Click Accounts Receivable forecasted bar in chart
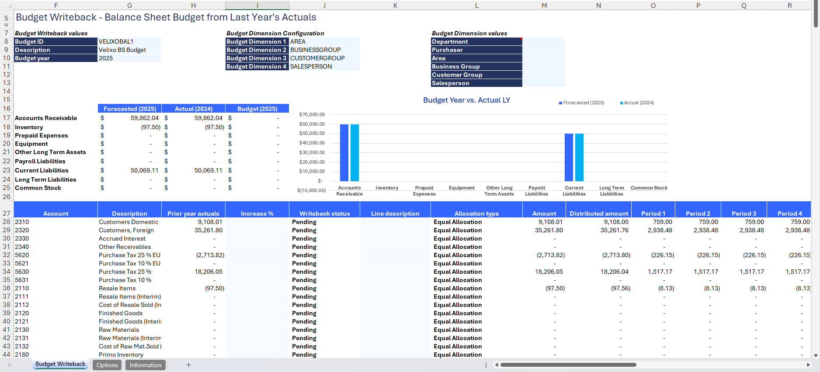The height and width of the screenshot is (372, 820). pos(344,153)
